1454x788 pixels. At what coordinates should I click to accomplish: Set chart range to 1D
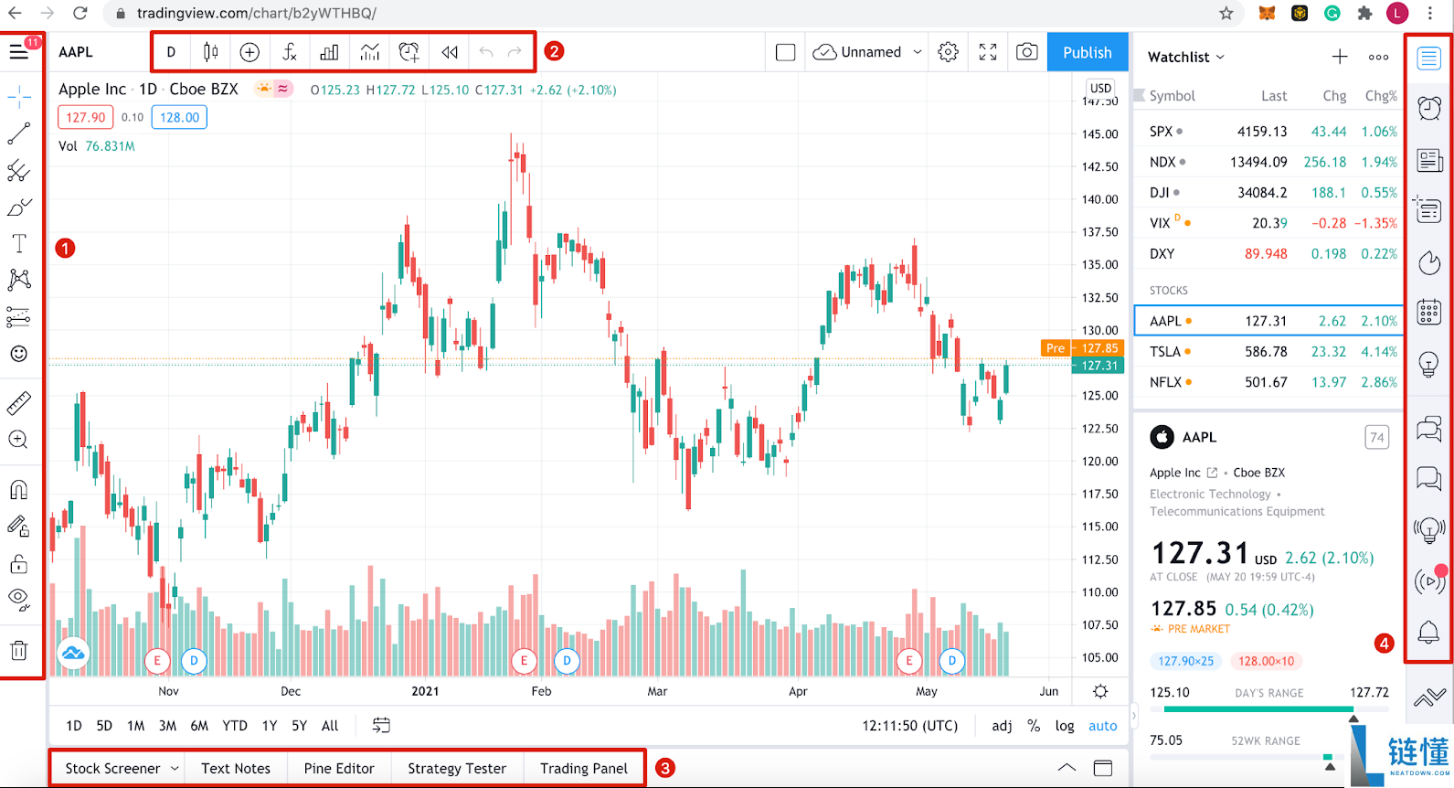coord(74,726)
